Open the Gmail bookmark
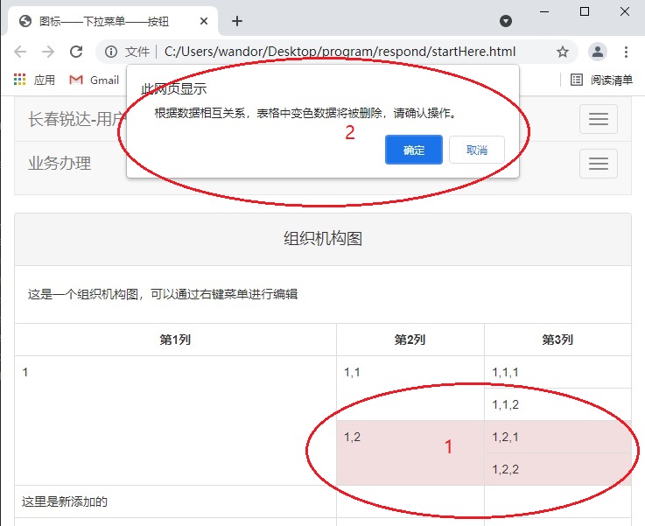This screenshot has height=526, width=645. (95, 80)
